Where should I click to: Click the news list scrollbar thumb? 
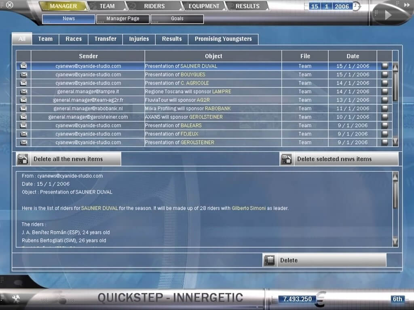[x=395, y=87]
